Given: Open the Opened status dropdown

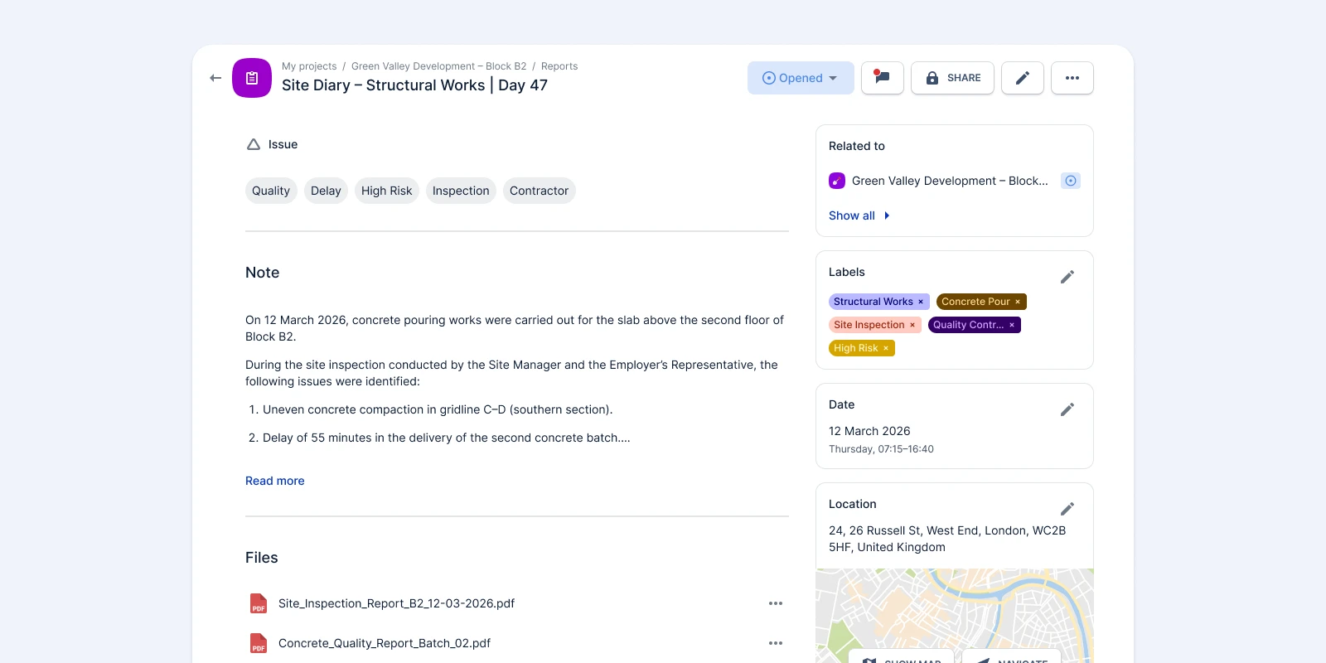Looking at the screenshot, I should (801, 78).
